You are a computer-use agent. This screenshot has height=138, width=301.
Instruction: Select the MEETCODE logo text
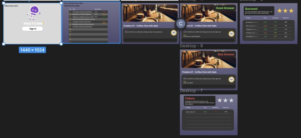pos(34,23)
